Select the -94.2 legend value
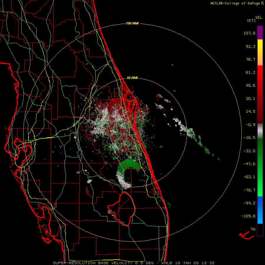265x265 pixels. [249, 203]
